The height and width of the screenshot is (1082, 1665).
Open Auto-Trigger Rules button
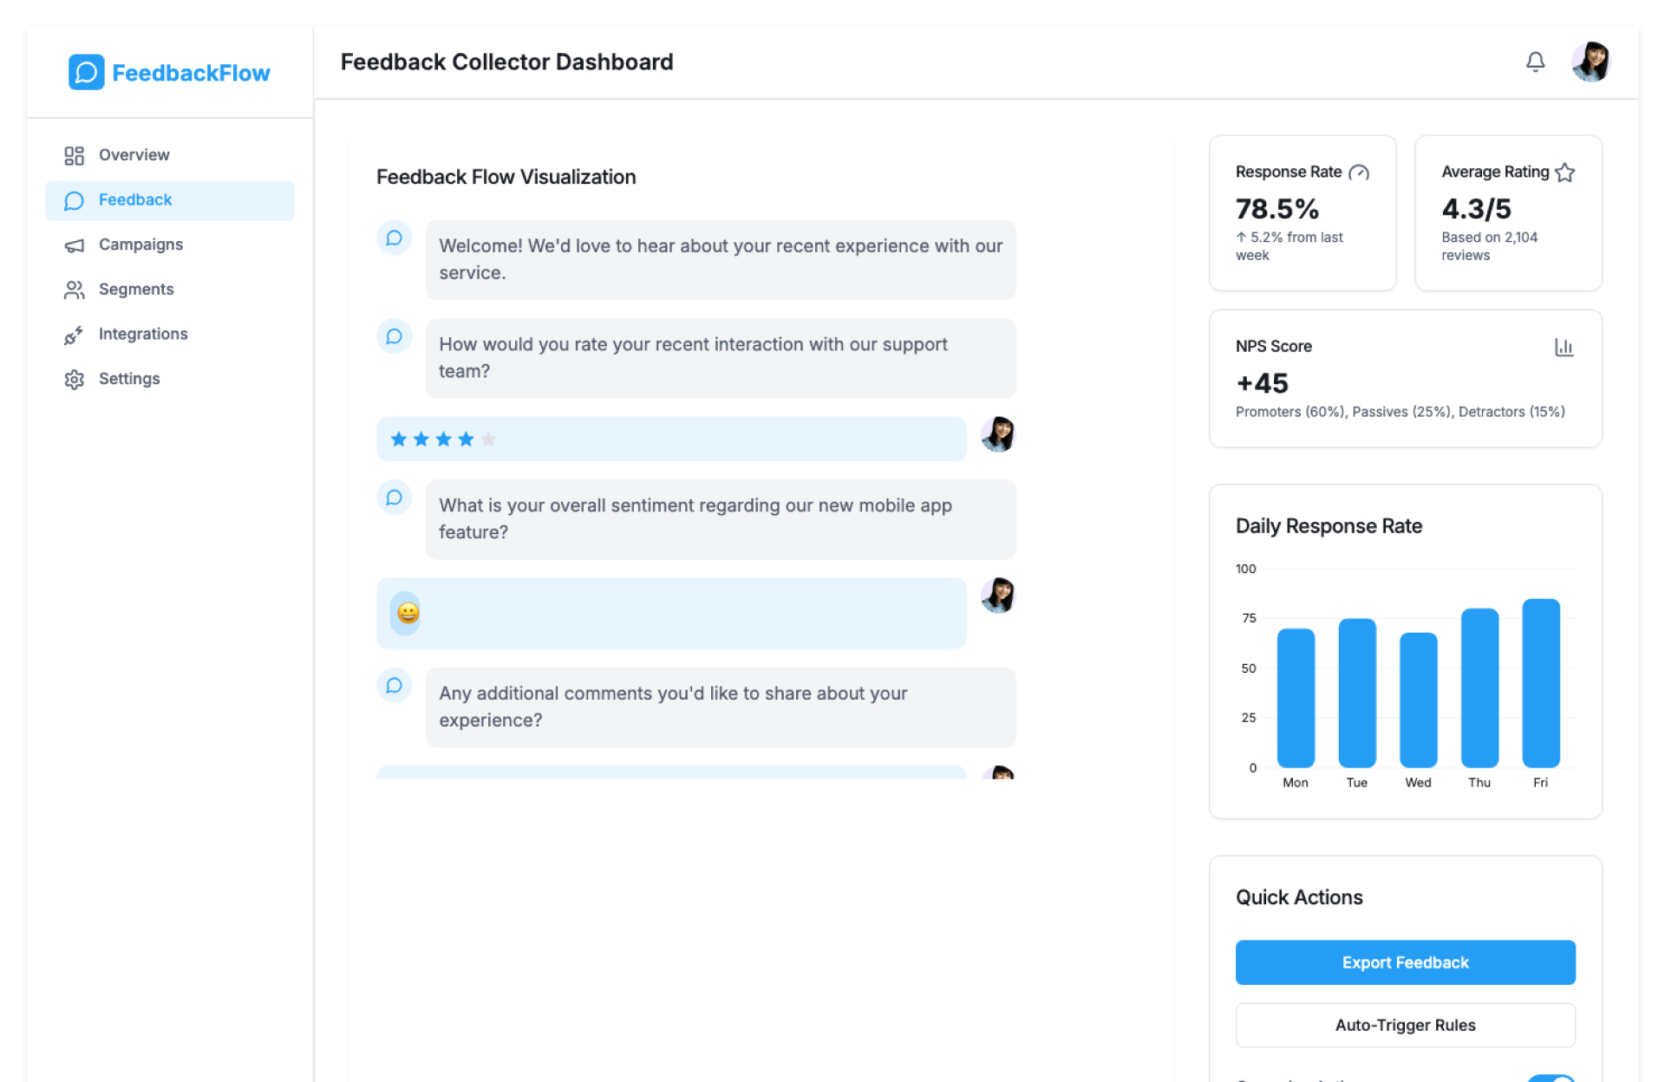point(1405,1025)
